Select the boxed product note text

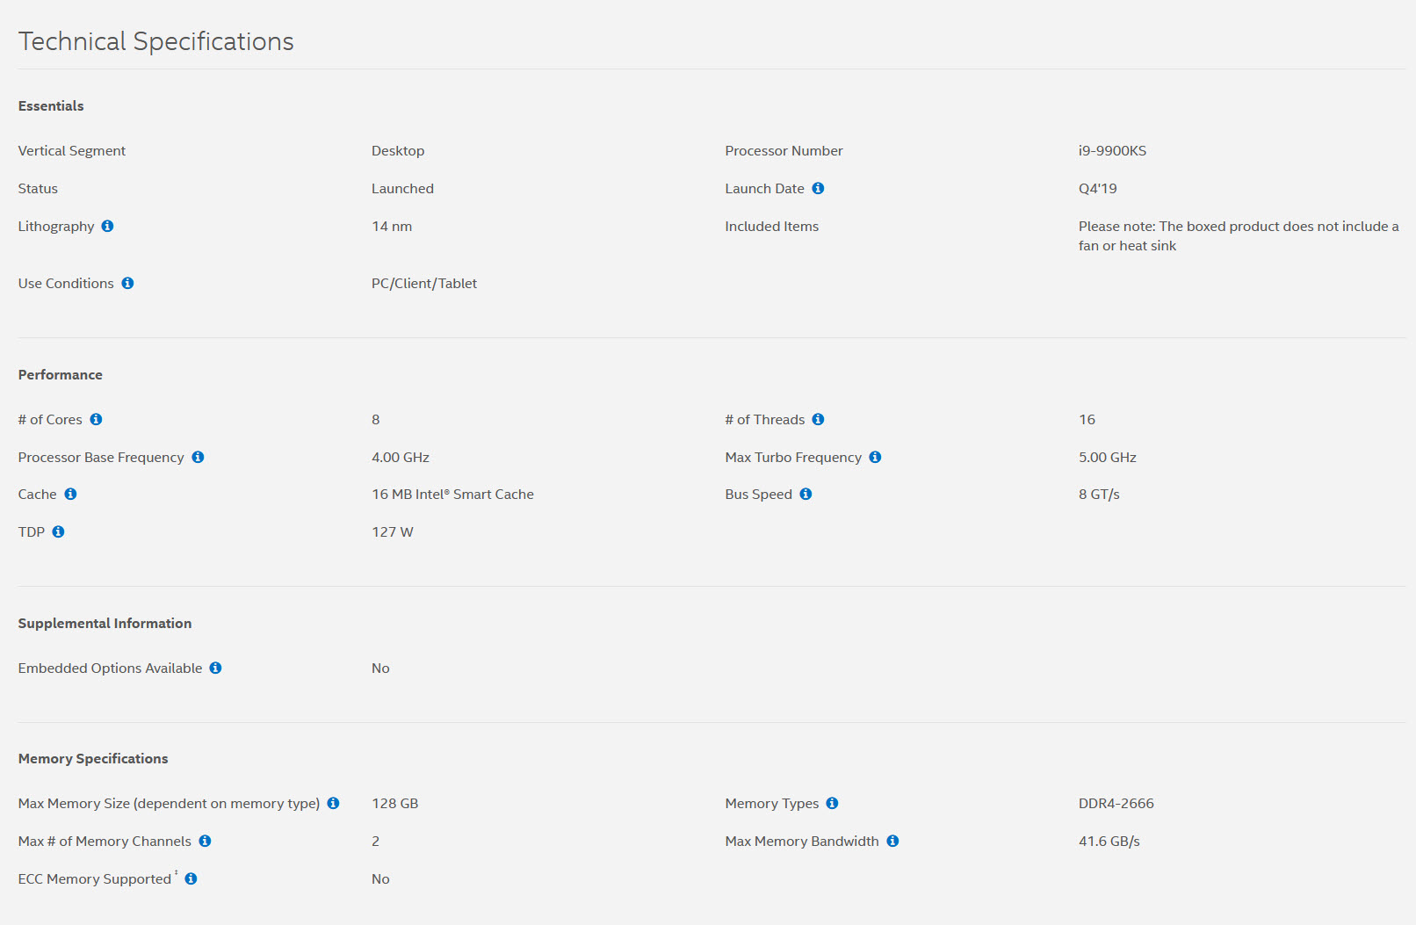[x=1239, y=235]
